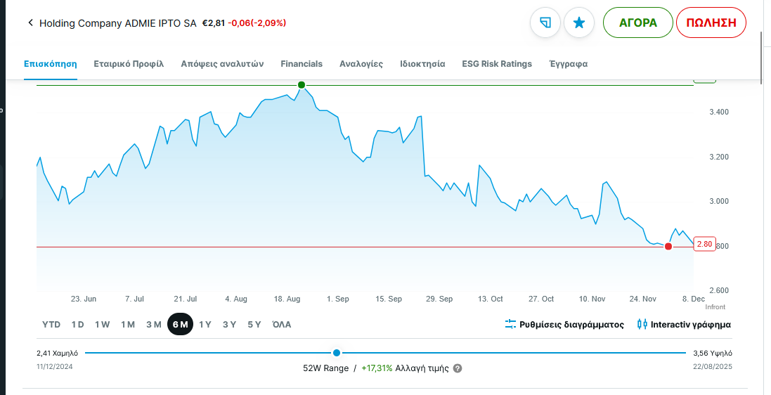Open the Εταιρικό Προφίλ tab
This screenshot has height=395, width=771.
click(x=129, y=64)
